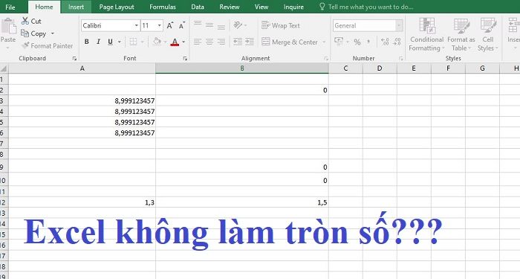Toggle Underline formatting
This screenshot has height=279, width=520.
(110, 42)
